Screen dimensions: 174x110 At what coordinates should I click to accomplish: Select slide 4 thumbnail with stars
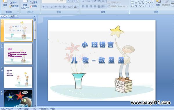point(18,98)
